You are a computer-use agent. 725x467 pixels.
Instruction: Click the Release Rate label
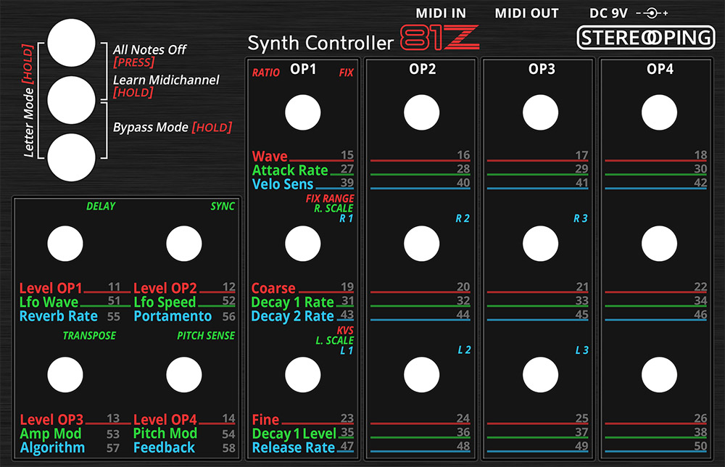(293, 447)
